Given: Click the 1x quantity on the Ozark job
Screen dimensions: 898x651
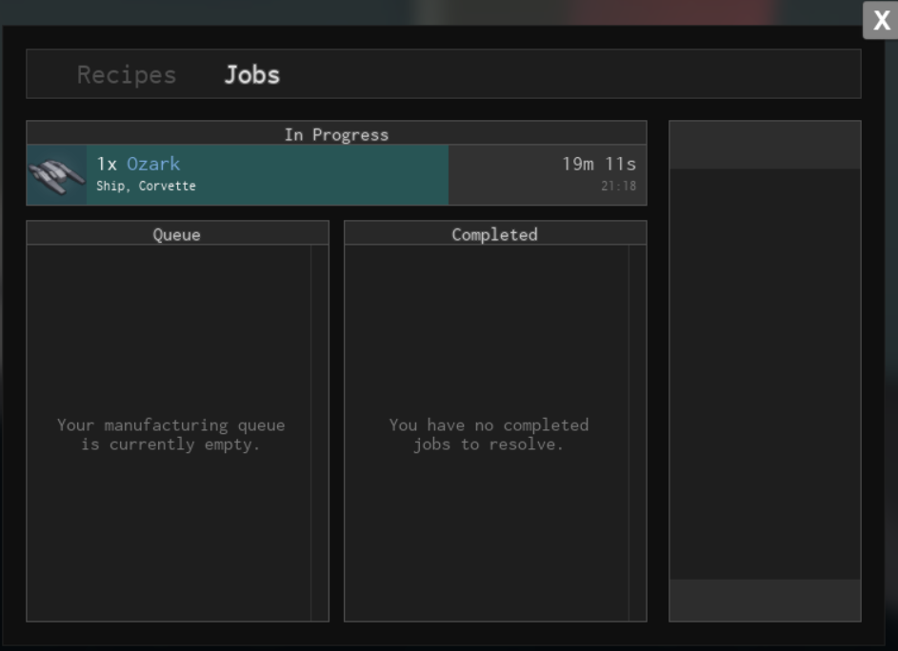Looking at the screenshot, I should click(x=107, y=164).
